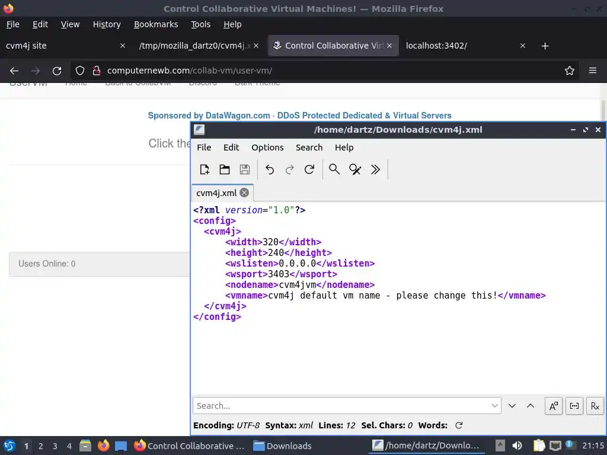The width and height of the screenshot is (607, 455).
Task: Open Find using the magnifier icon
Action: pyautogui.click(x=334, y=169)
